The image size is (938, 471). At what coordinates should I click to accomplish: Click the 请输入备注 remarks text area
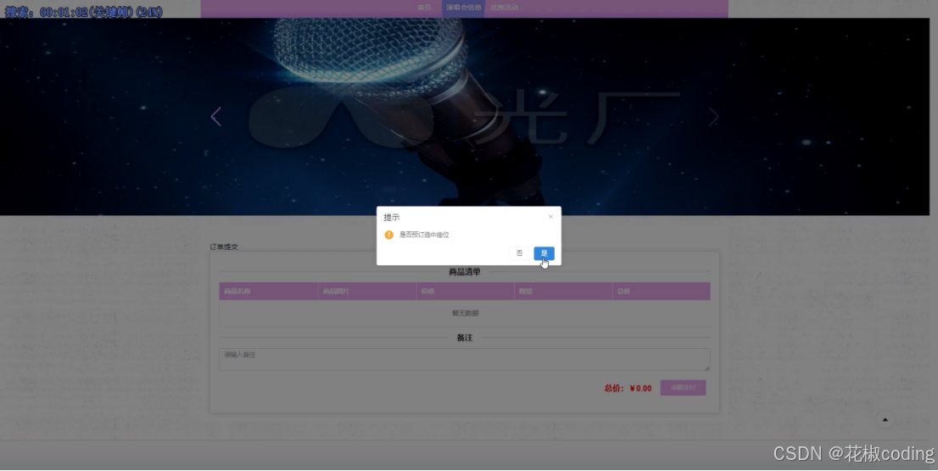pyautogui.click(x=464, y=360)
